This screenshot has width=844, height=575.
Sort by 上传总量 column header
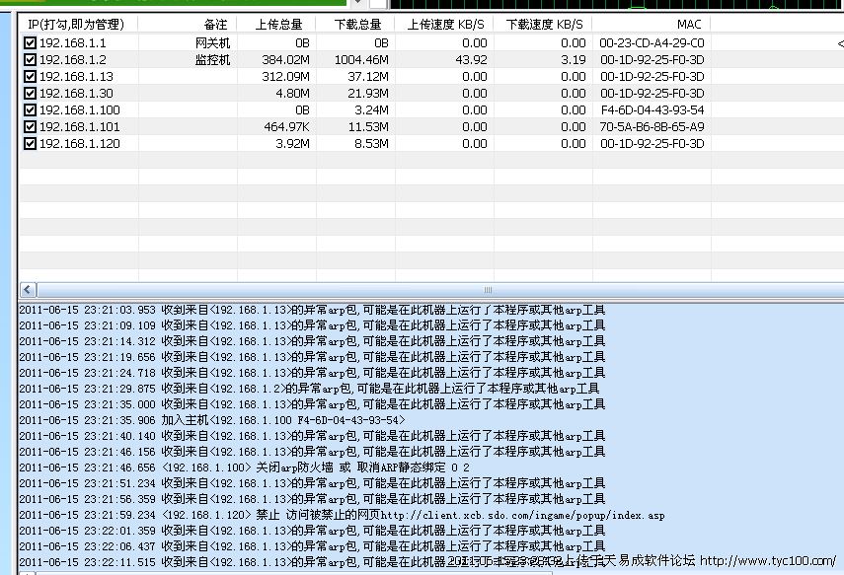[x=278, y=24]
